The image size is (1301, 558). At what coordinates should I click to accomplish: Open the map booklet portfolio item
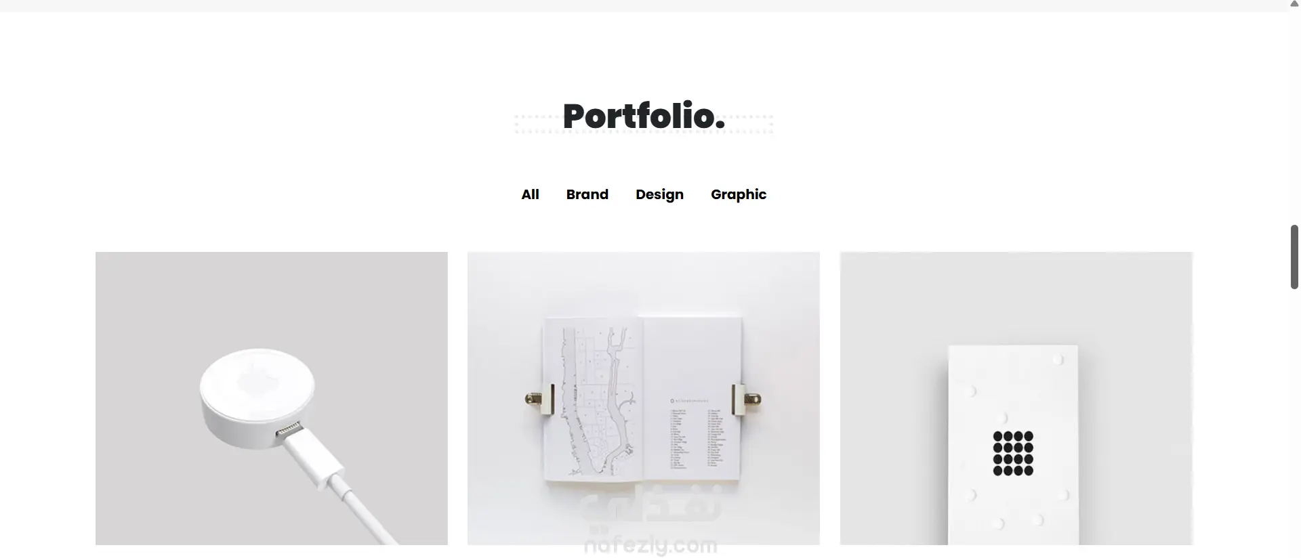[x=644, y=398]
